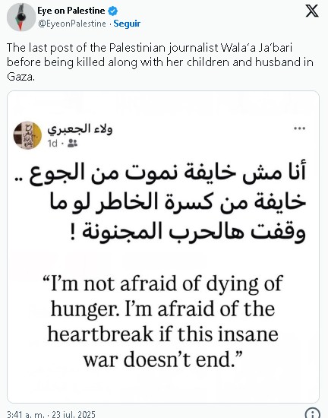Click the friends audience icon beside 1d
Viewport: 328px width, 418px height.
(x=72, y=144)
